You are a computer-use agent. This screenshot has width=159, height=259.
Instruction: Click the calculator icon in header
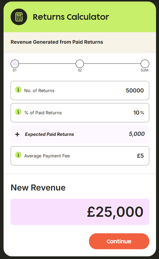click(19, 17)
